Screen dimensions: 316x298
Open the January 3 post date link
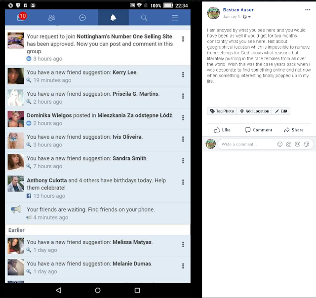point(231,17)
